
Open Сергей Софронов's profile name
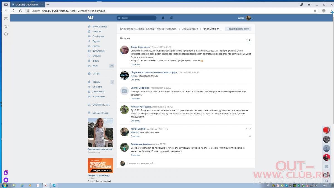tap(140, 88)
